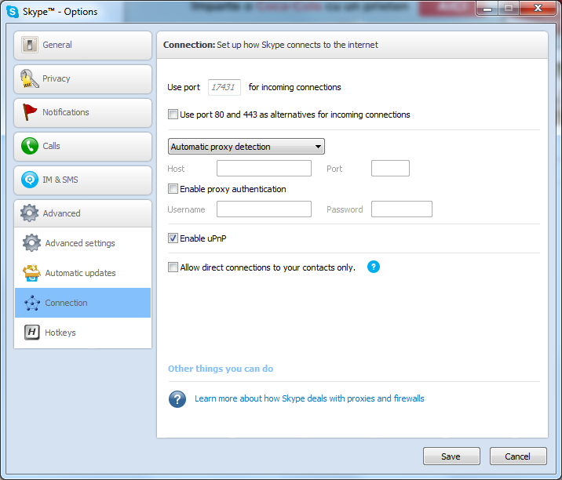
Task: Click the proxy Username input field
Action: click(264, 209)
